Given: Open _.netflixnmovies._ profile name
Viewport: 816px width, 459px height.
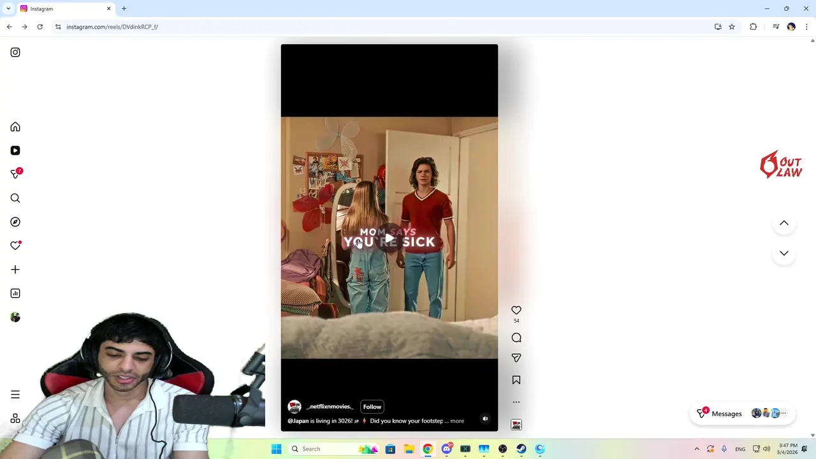Looking at the screenshot, I should [x=330, y=407].
